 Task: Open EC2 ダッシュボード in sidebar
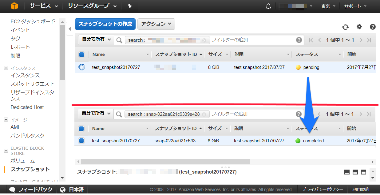pyautogui.click(x=33, y=21)
